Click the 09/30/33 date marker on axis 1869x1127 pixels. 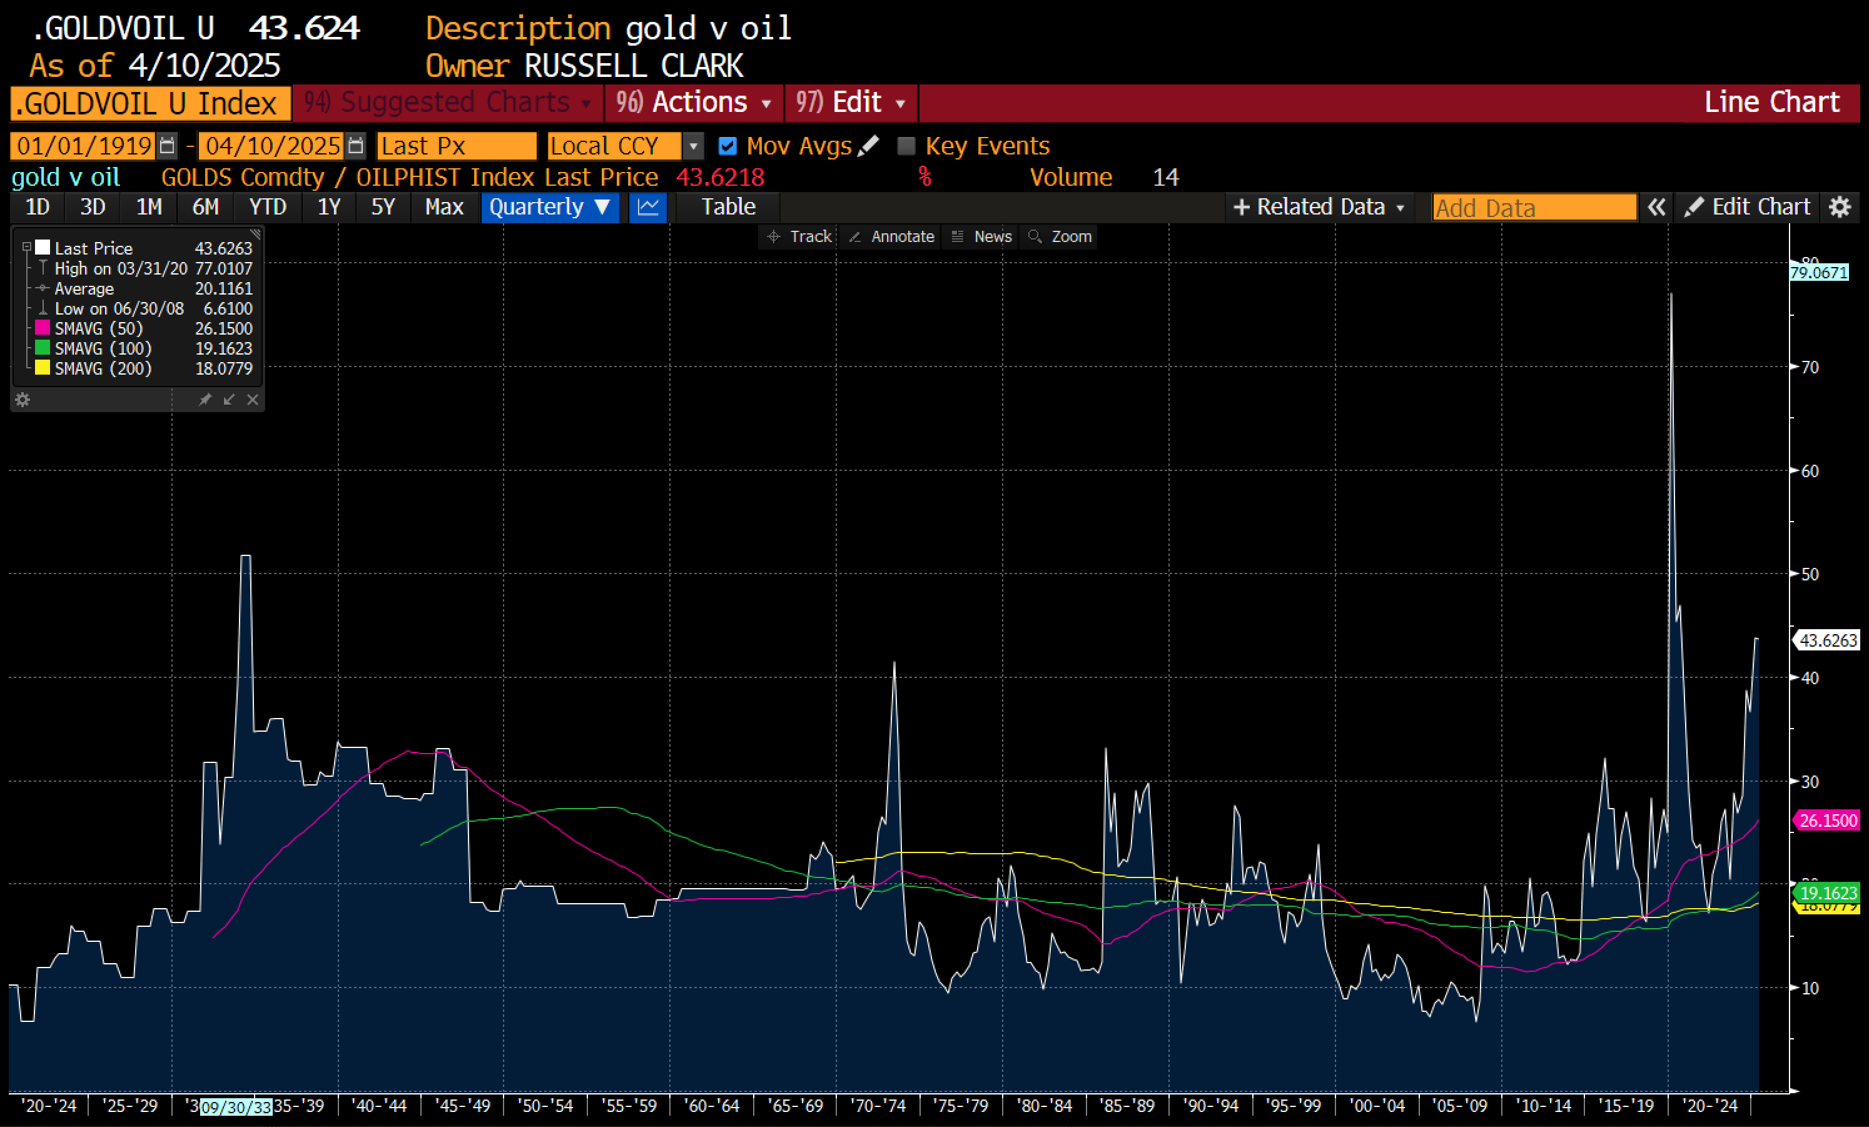[x=236, y=1107]
